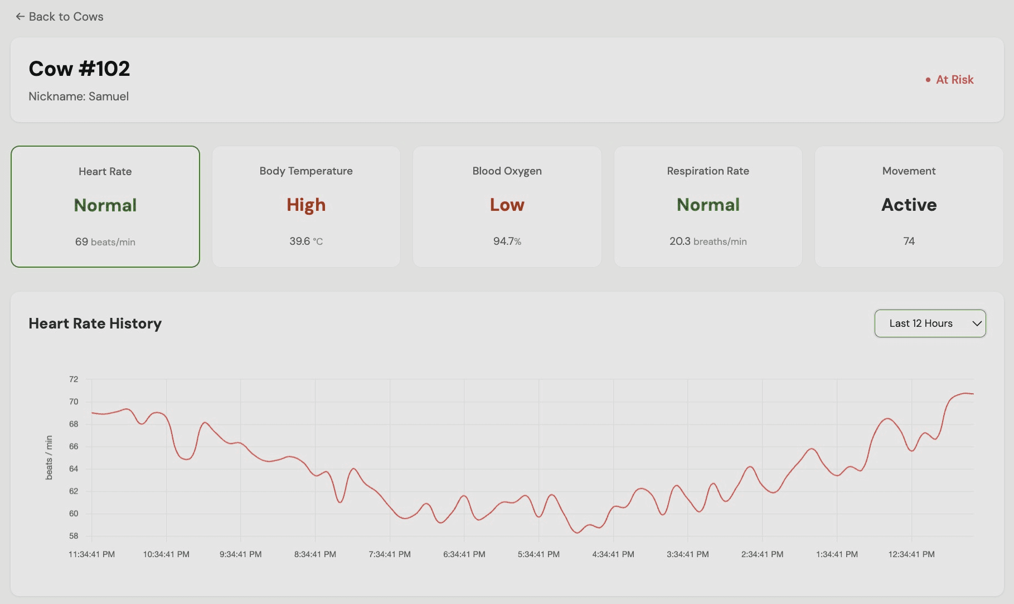This screenshot has height=604, width=1014.
Task: Click the 1:34:41 PM axis label
Action: click(837, 554)
